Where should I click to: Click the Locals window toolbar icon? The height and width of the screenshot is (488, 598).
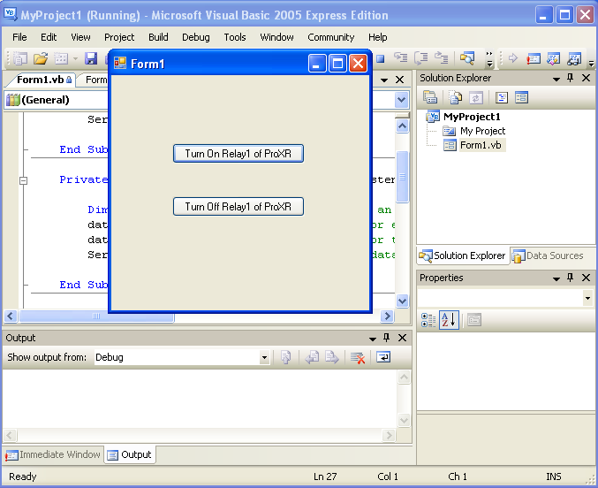click(x=553, y=58)
